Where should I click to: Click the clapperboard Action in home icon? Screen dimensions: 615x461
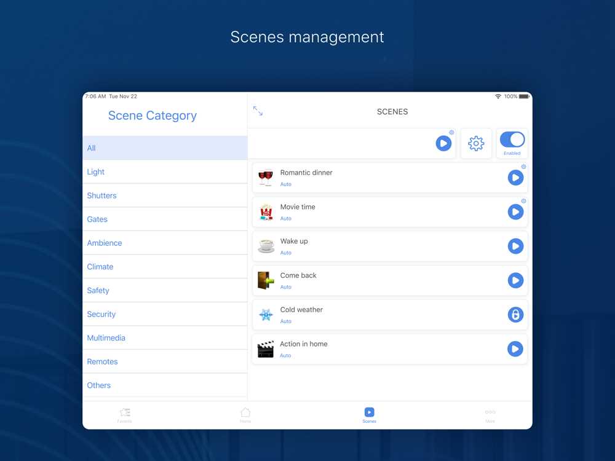pyautogui.click(x=266, y=349)
